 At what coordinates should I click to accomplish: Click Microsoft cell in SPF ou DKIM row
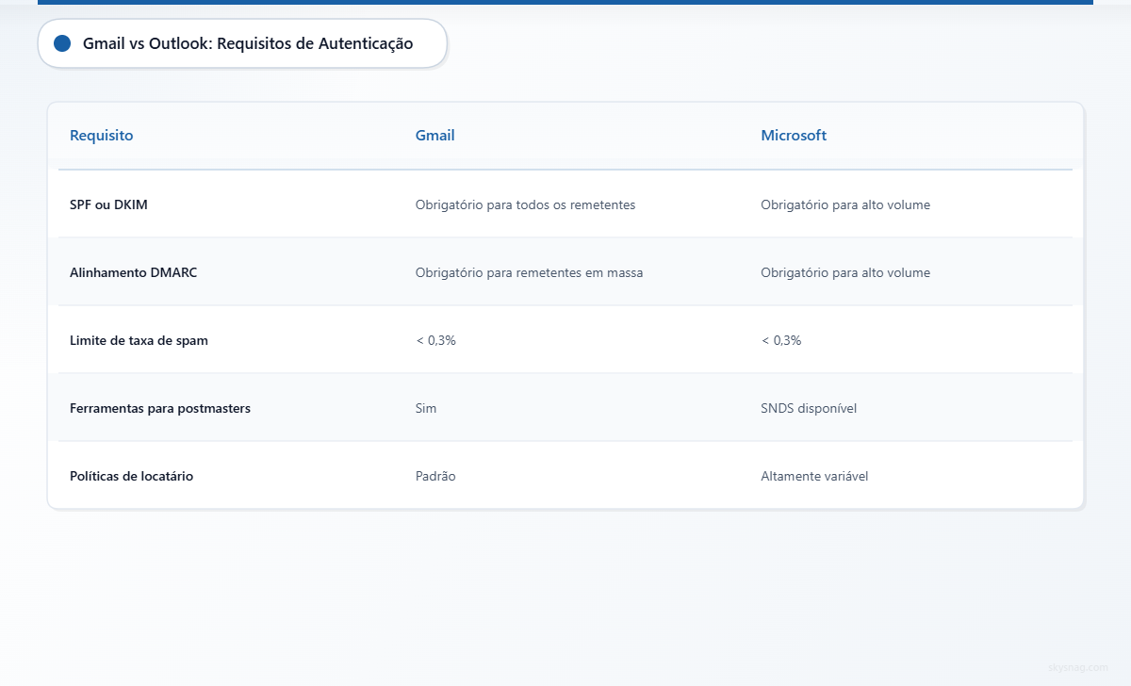[845, 204]
